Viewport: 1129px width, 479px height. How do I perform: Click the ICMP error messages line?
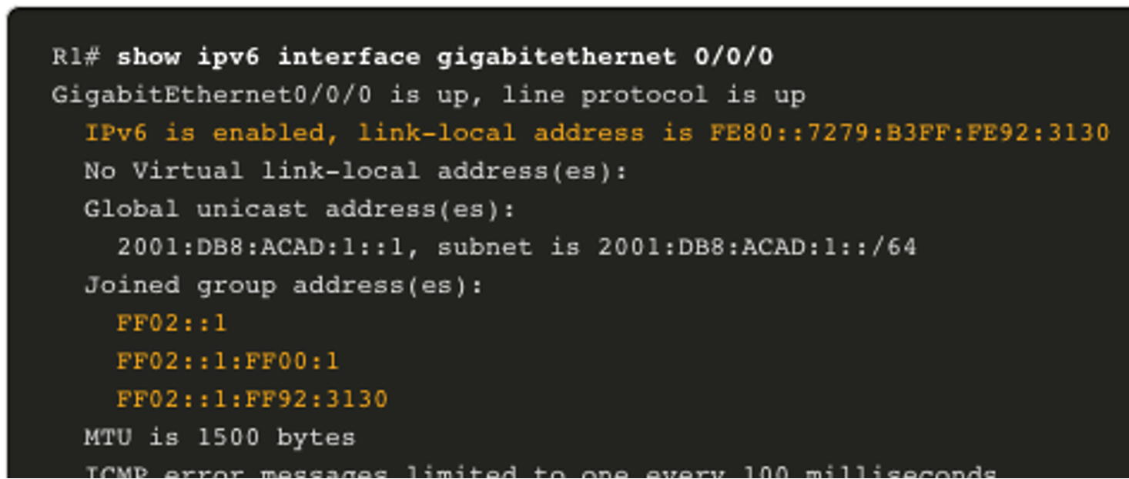pyautogui.click(x=540, y=471)
